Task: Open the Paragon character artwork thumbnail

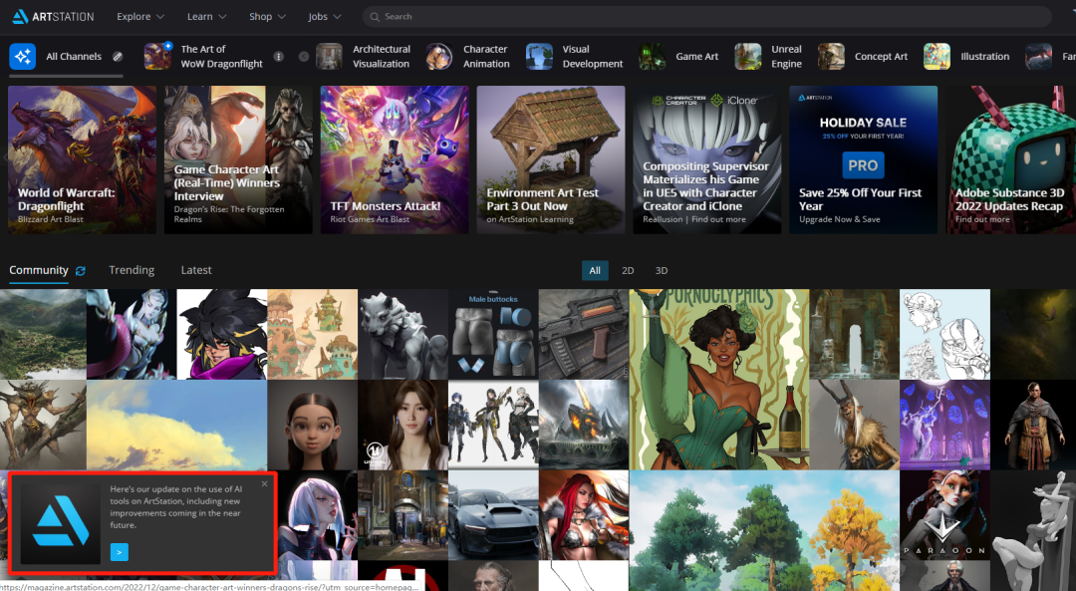Action: coord(944,515)
